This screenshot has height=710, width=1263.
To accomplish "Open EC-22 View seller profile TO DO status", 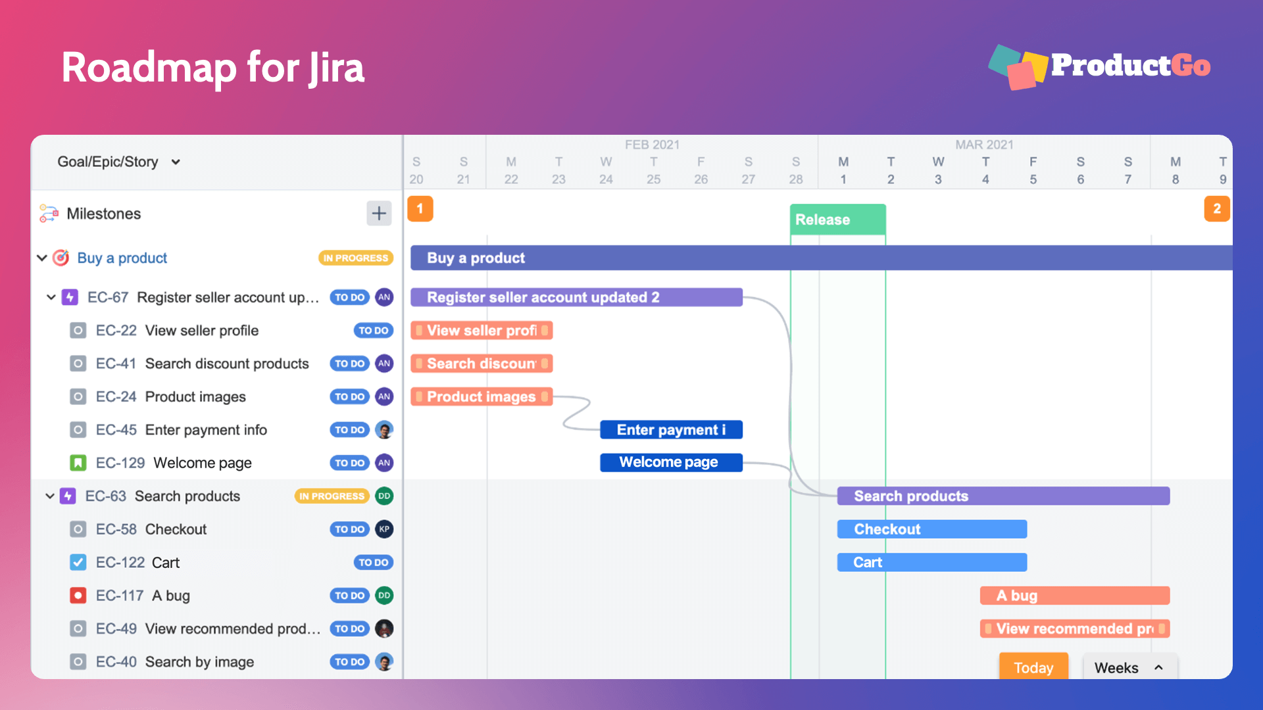I will (374, 331).
